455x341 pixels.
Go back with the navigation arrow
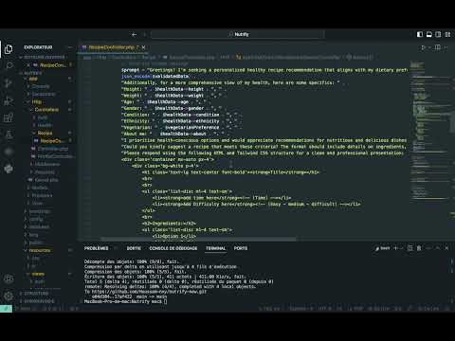[134, 34]
